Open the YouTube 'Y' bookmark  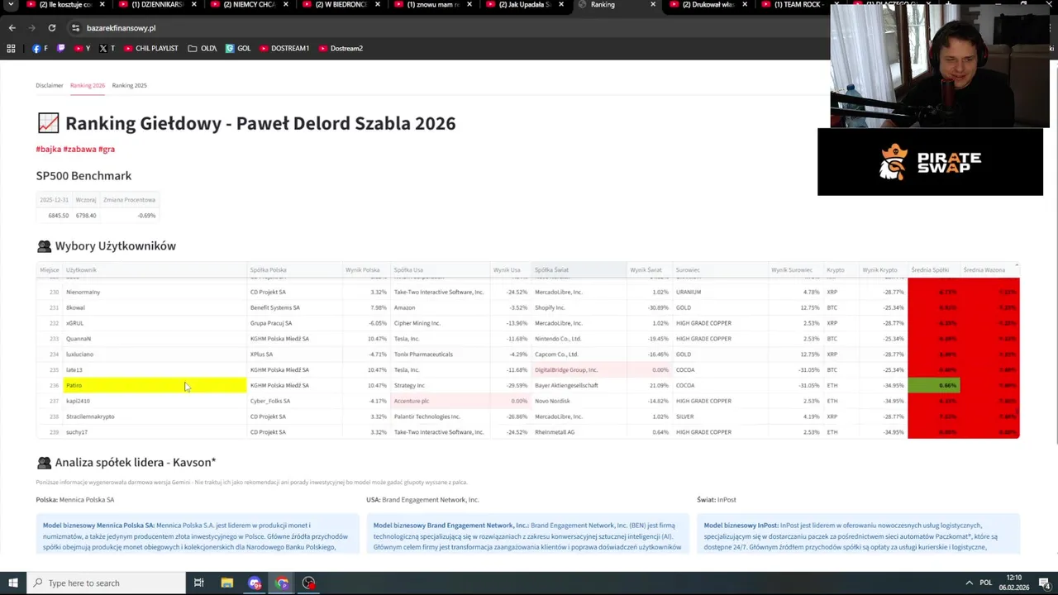(x=83, y=48)
